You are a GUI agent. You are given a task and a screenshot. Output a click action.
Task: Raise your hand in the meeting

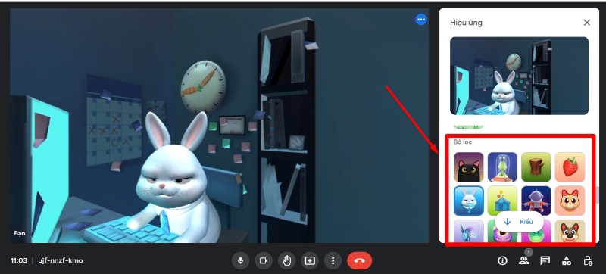pos(286,261)
